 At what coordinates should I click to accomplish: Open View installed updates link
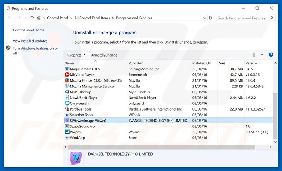(30, 41)
